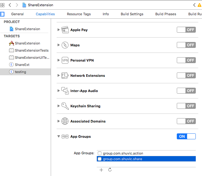Check the group.com.shuvic.share checkbox
Image resolution: width=202 pixels, height=176 pixels.
coord(100,159)
